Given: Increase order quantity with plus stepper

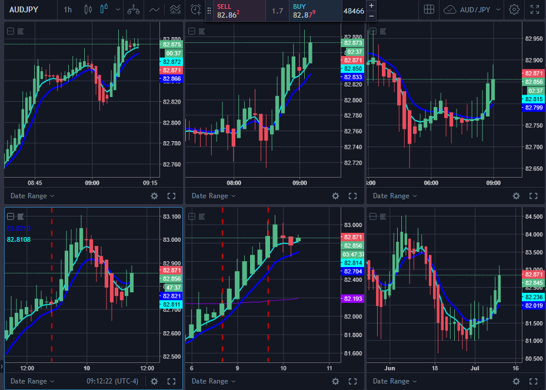Looking at the screenshot, I should tap(371, 5).
